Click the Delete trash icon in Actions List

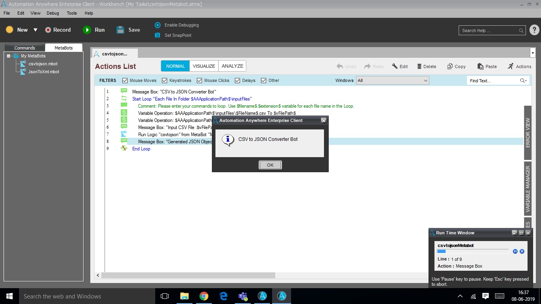[x=419, y=66]
